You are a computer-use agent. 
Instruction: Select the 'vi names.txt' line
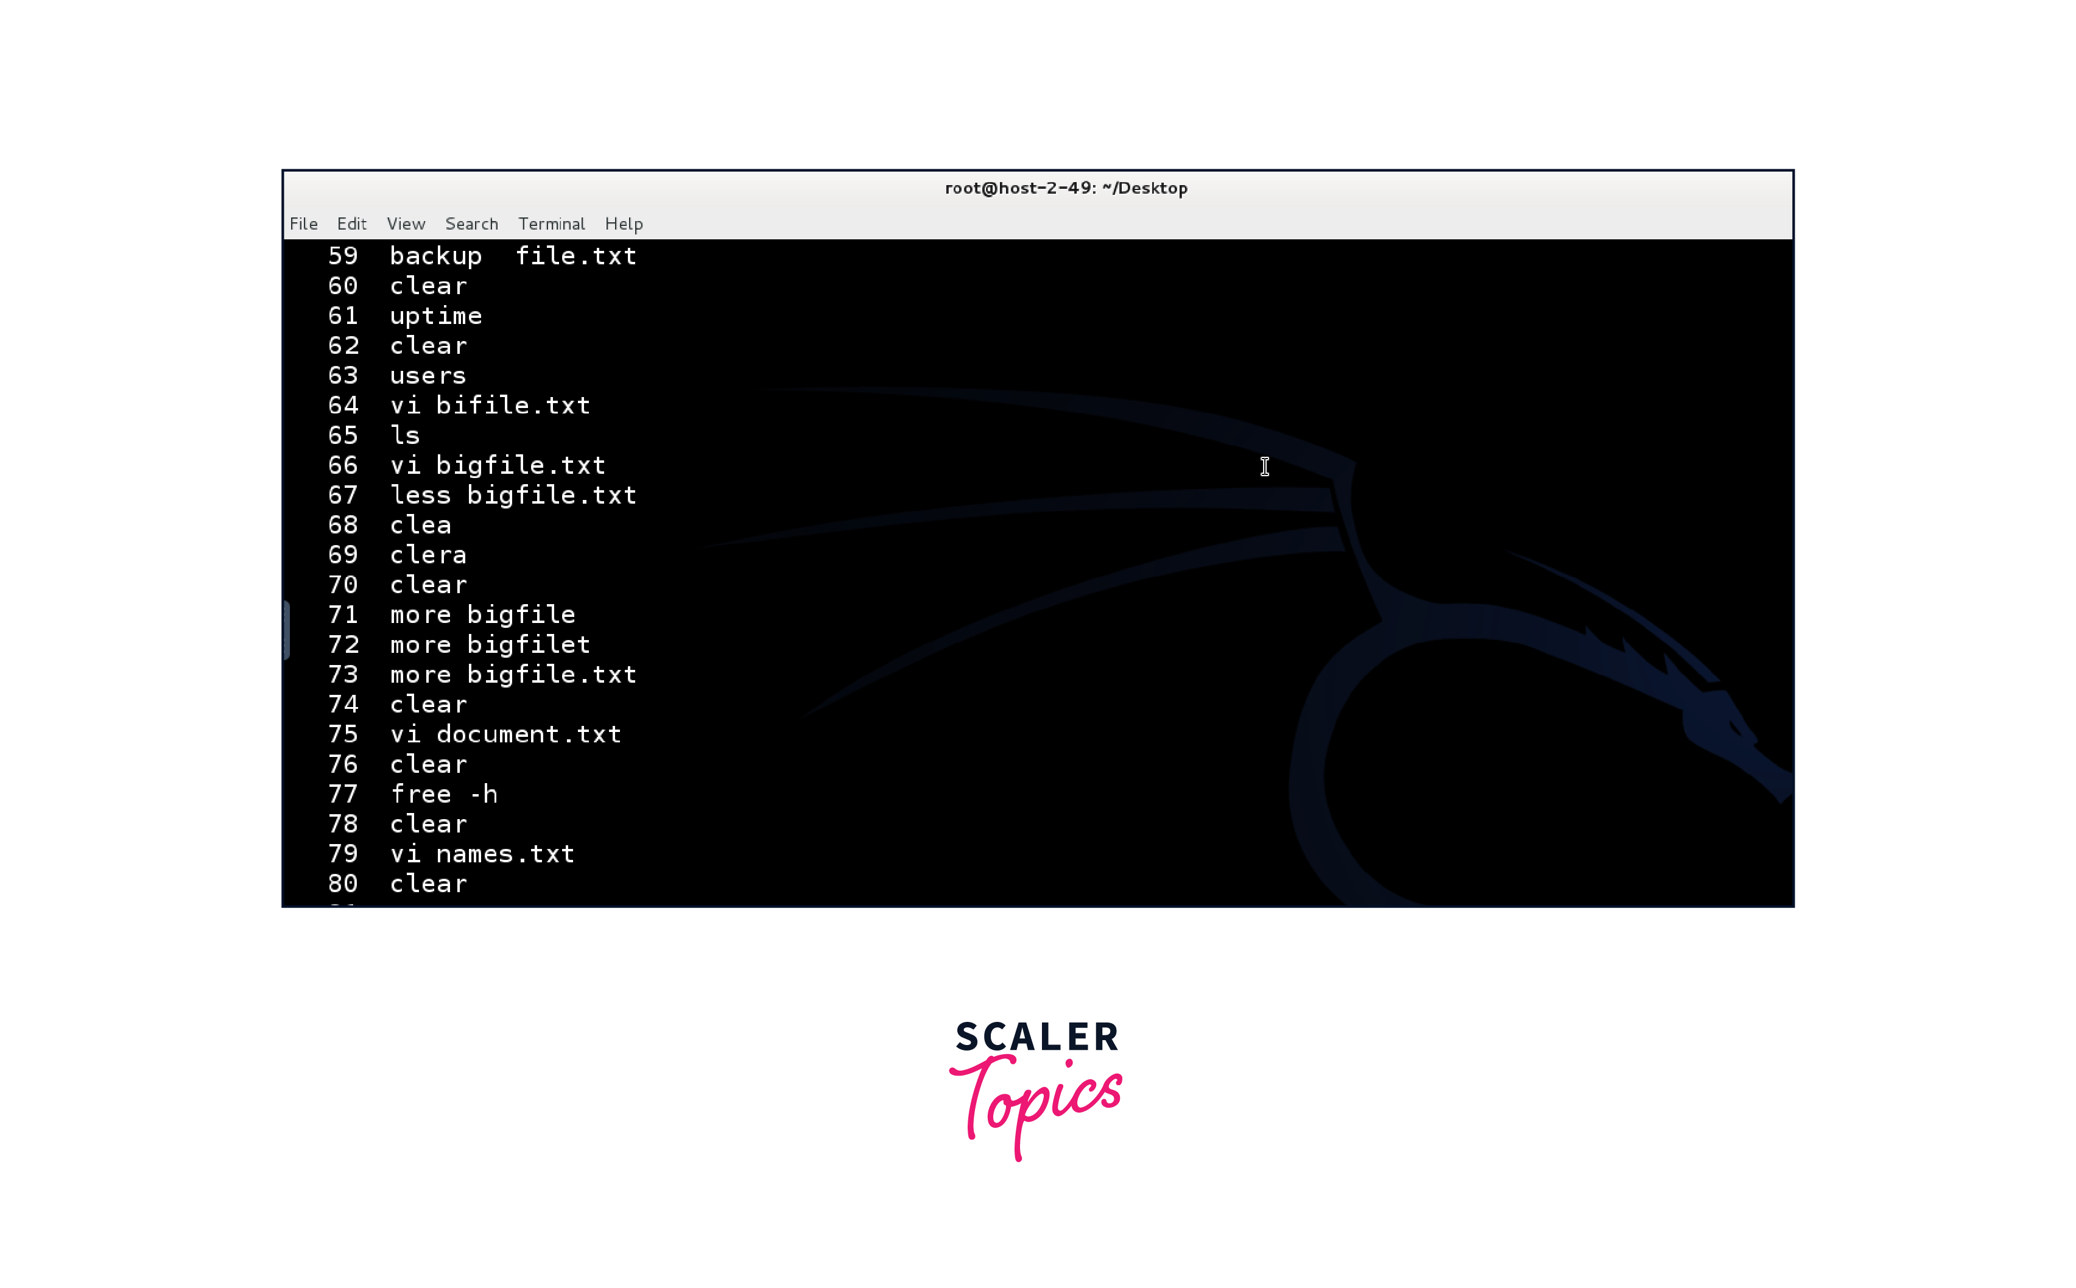[483, 854]
